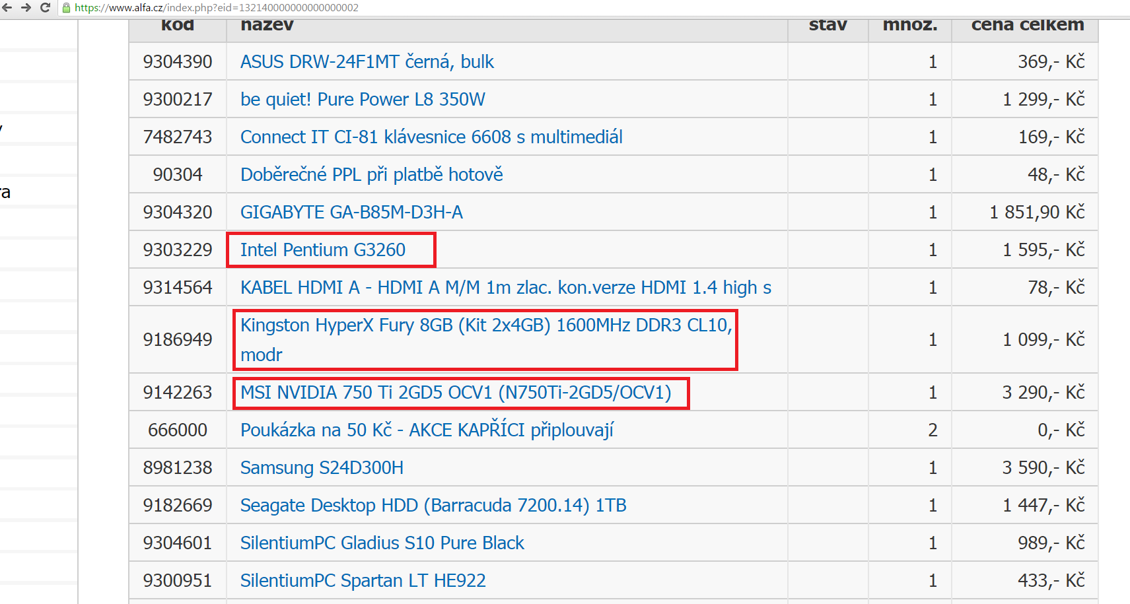Open SilentiumPC Spartan LT HE922 link

363,581
